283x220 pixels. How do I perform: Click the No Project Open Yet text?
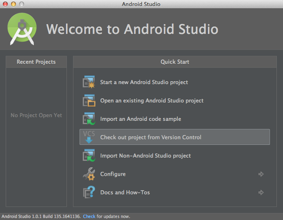click(x=36, y=115)
